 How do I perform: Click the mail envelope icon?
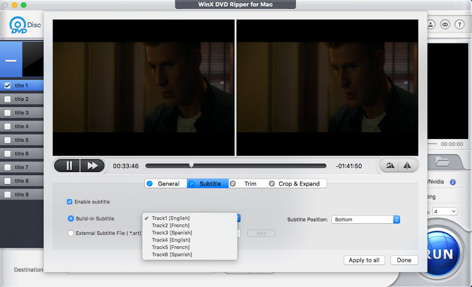(x=445, y=25)
